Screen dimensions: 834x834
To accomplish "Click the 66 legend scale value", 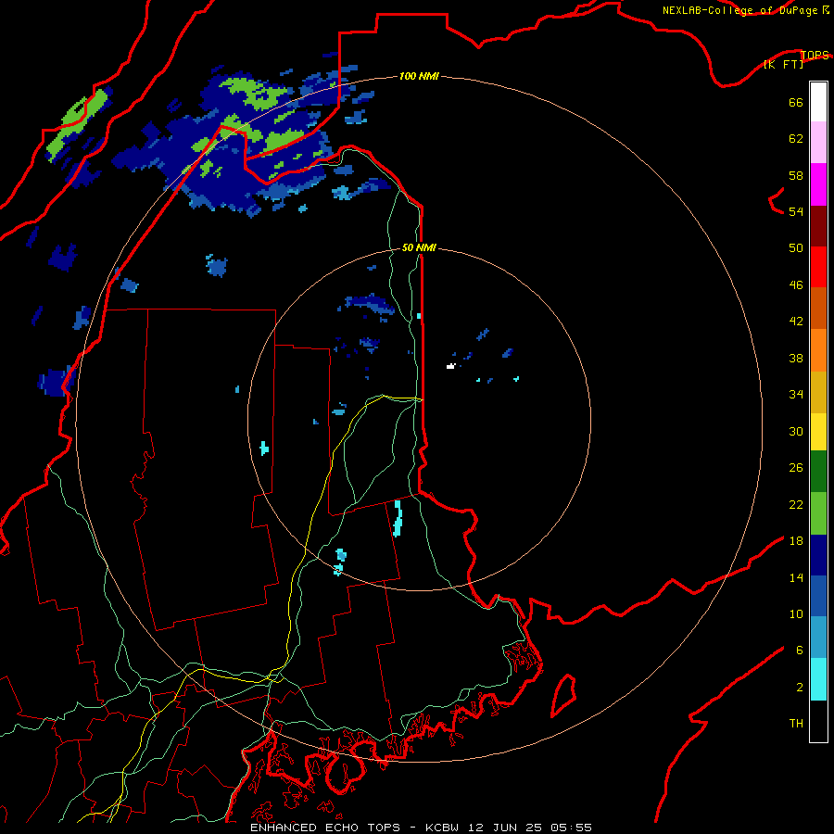I will click(x=796, y=102).
